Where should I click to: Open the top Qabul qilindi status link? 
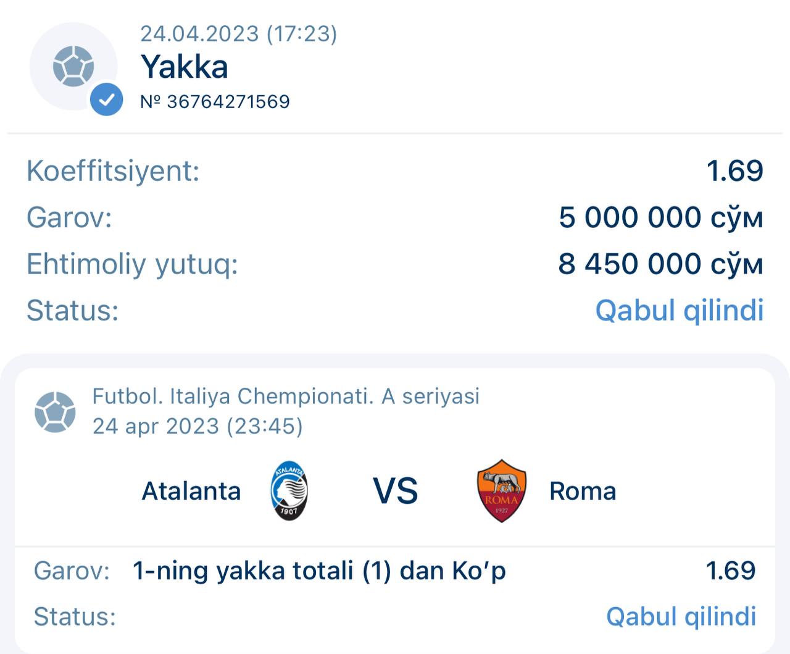tap(679, 310)
